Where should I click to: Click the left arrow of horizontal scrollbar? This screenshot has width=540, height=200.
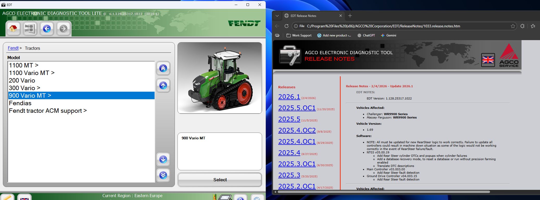275,192
